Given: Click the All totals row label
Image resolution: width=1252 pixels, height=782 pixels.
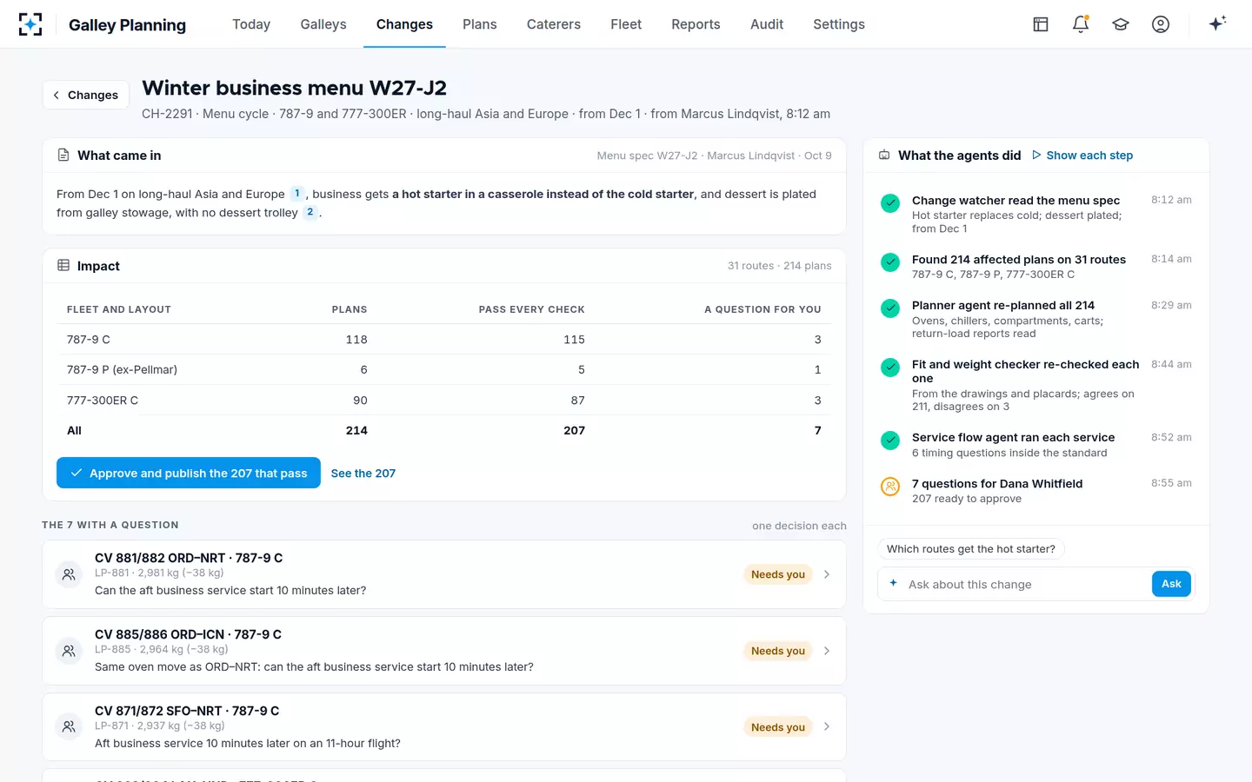Looking at the screenshot, I should (74, 430).
